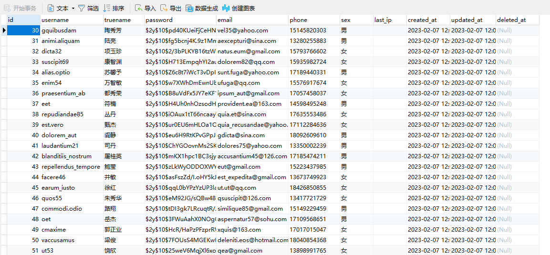Select phone cell 18426850855
This screenshot has width=550, height=255.
point(314,188)
